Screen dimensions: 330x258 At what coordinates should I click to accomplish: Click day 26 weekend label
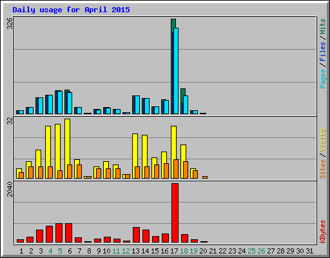[x=261, y=251]
